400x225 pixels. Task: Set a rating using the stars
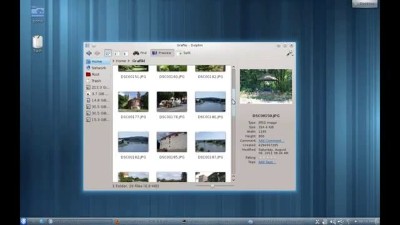tap(267, 157)
